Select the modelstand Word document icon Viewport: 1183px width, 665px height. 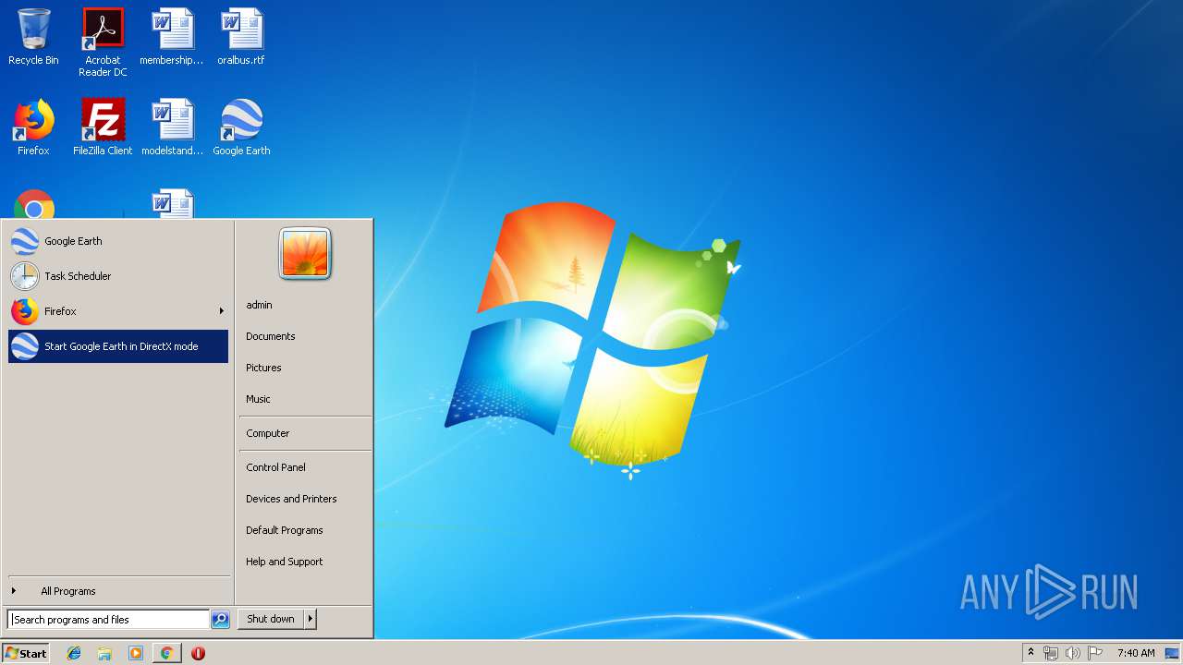[x=172, y=127]
